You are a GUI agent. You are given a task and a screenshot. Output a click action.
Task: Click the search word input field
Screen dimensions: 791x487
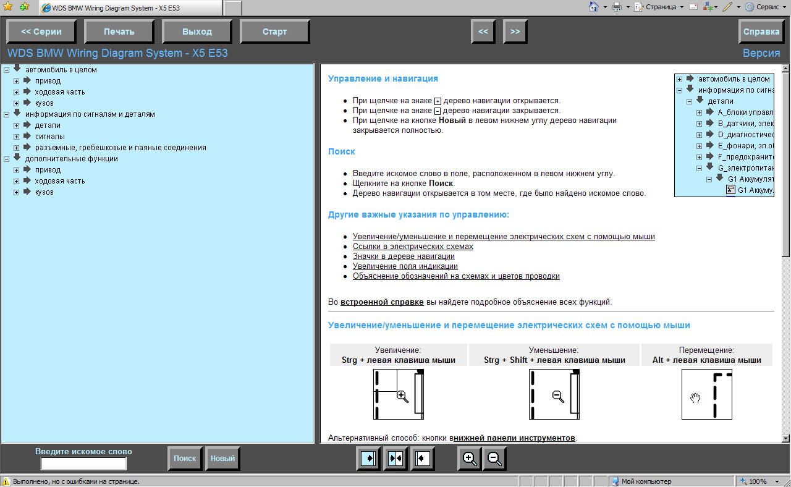83,464
